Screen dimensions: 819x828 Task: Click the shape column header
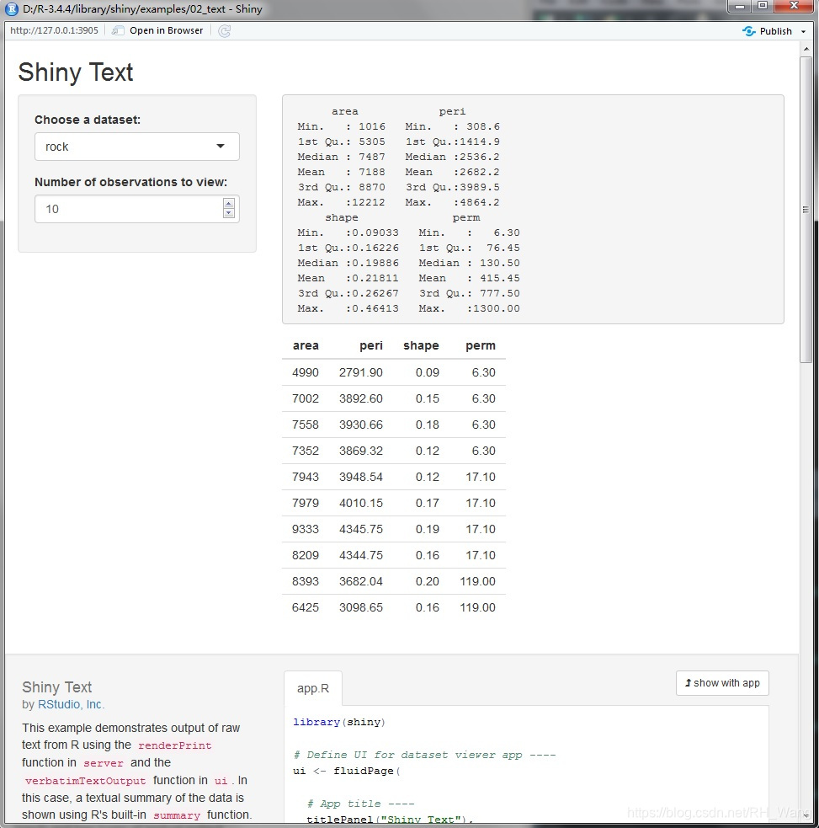coord(421,345)
